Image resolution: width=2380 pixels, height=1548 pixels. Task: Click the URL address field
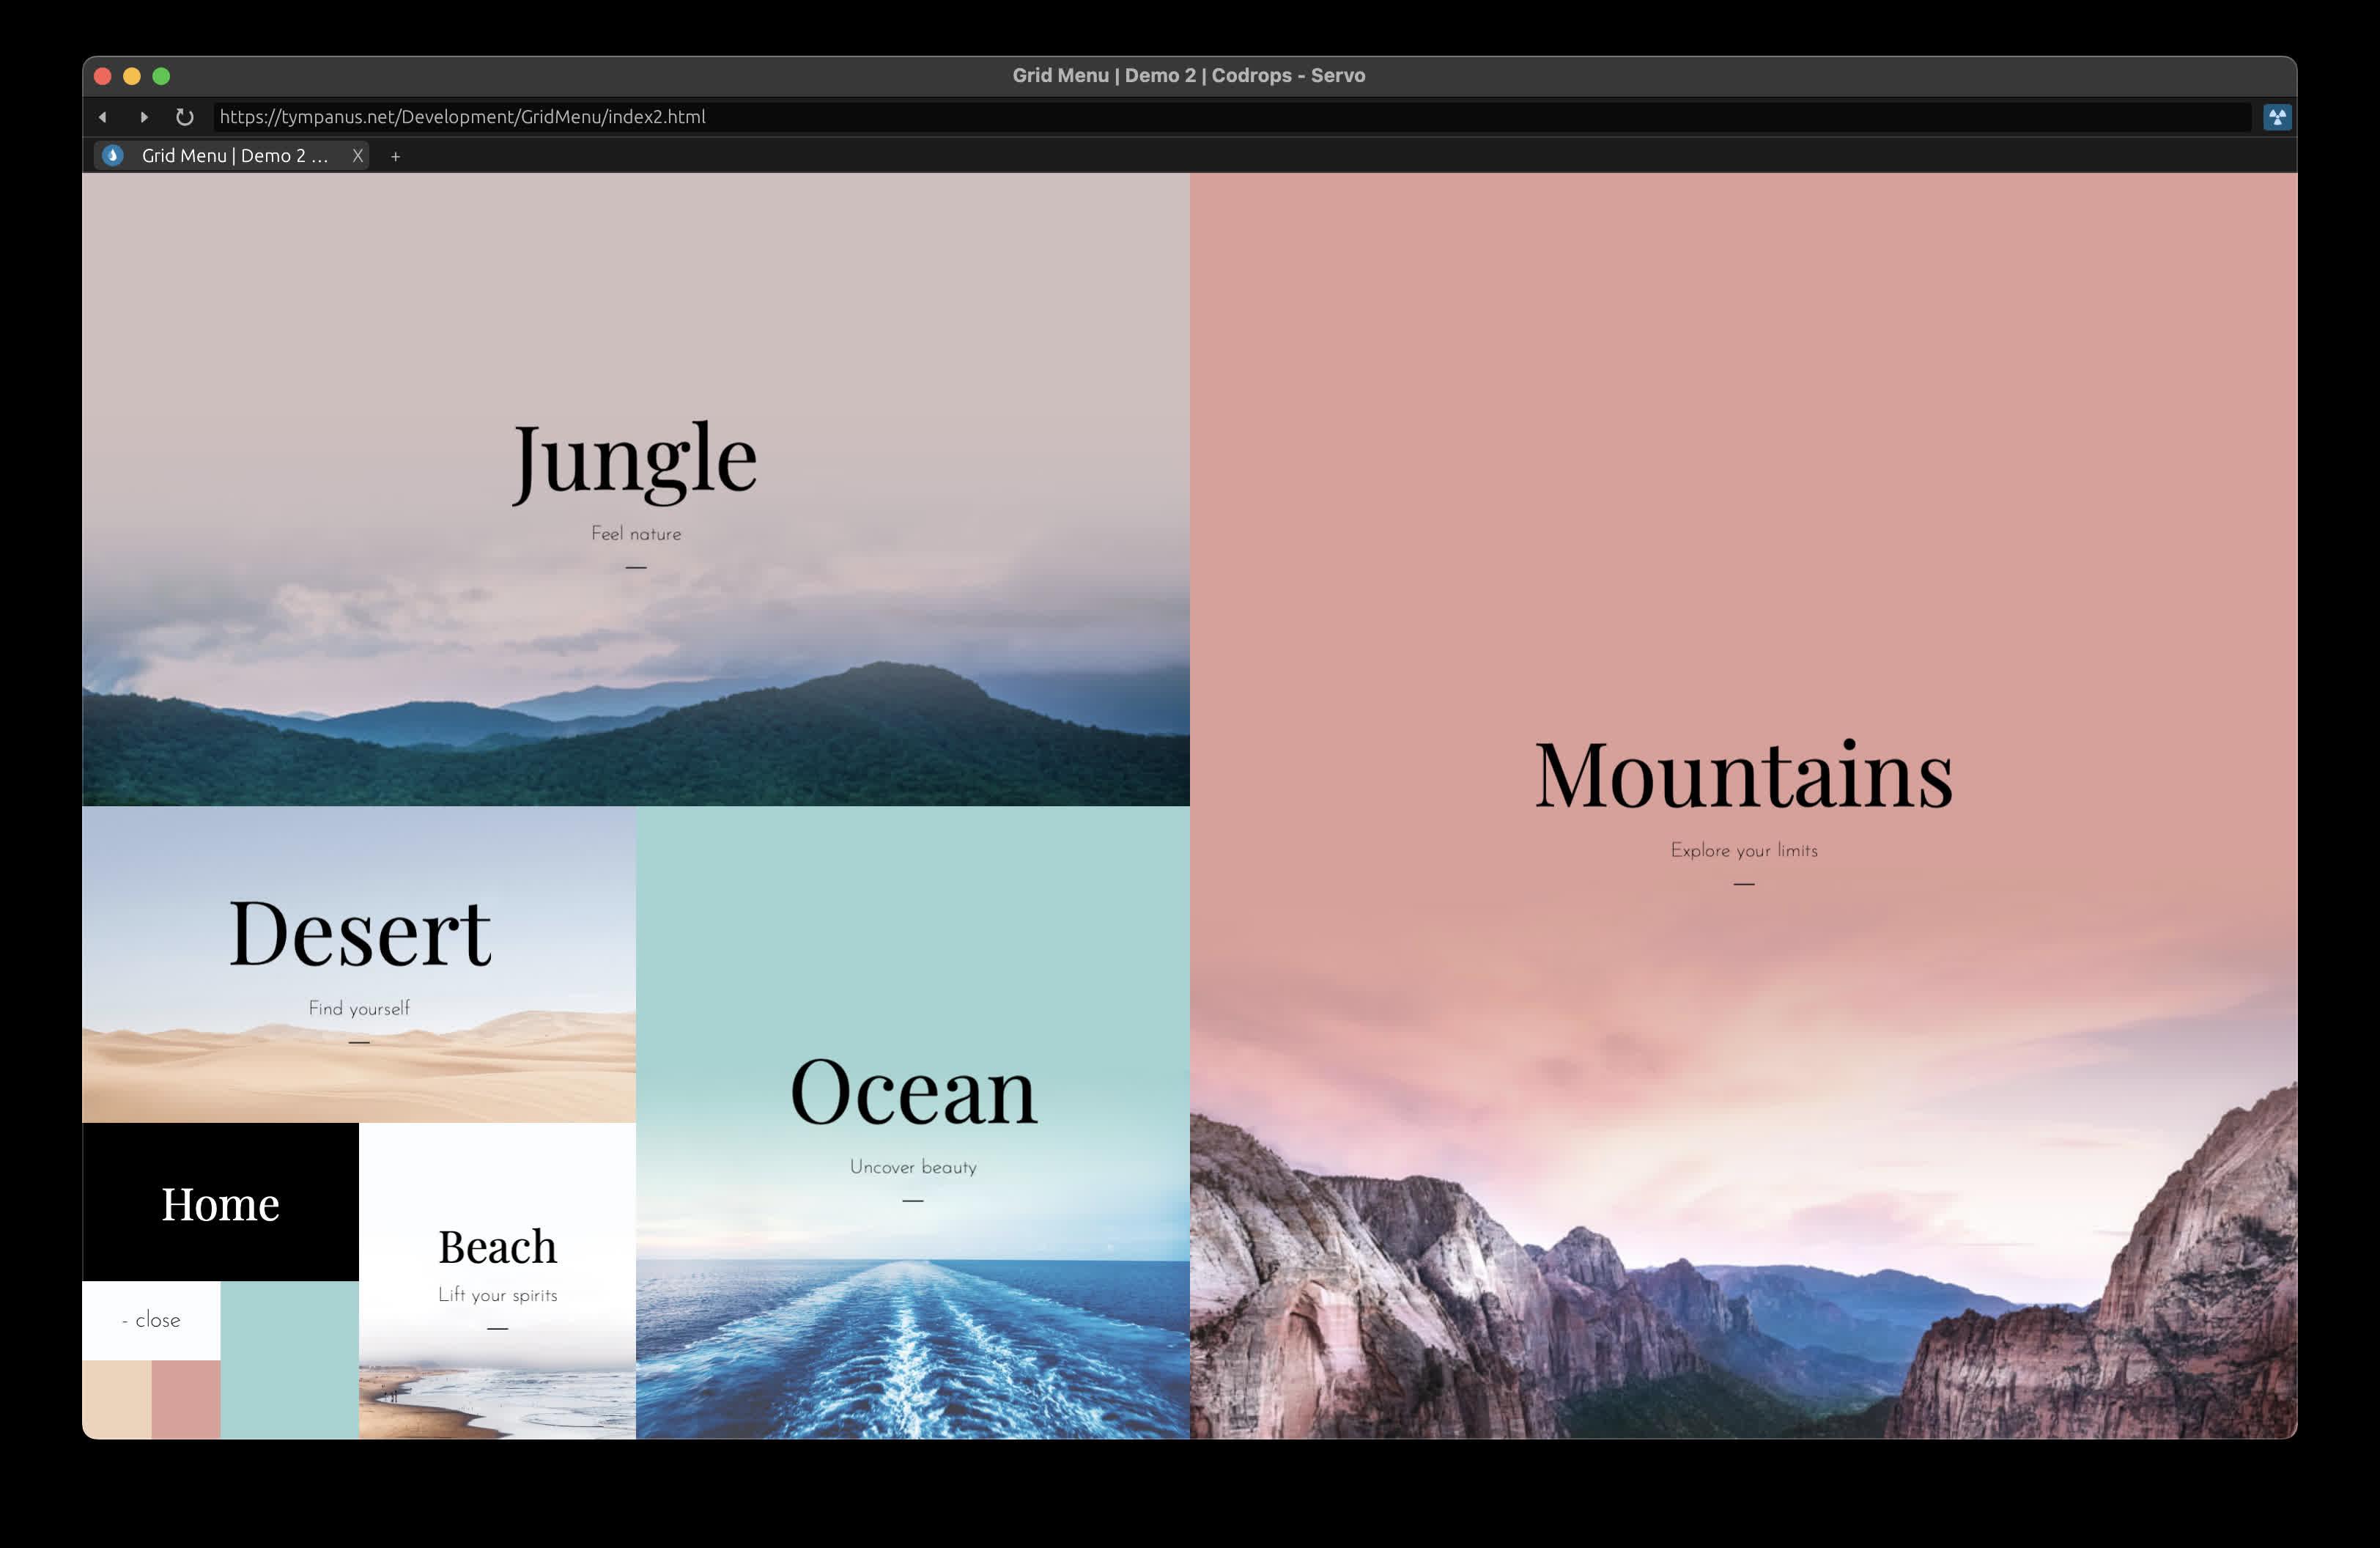[1200, 117]
